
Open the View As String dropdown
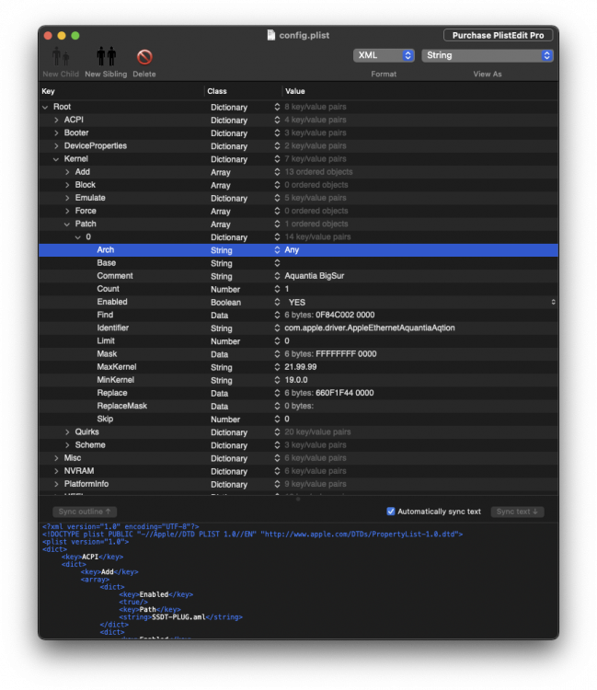coord(488,55)
